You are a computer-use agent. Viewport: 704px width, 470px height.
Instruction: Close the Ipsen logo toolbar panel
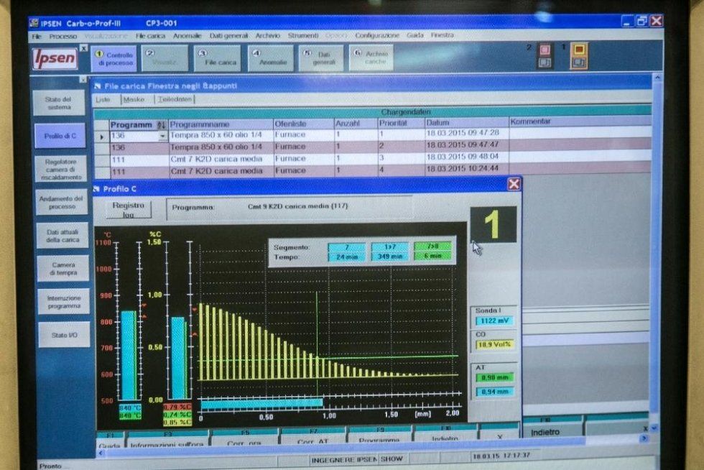tap(83, 47)
